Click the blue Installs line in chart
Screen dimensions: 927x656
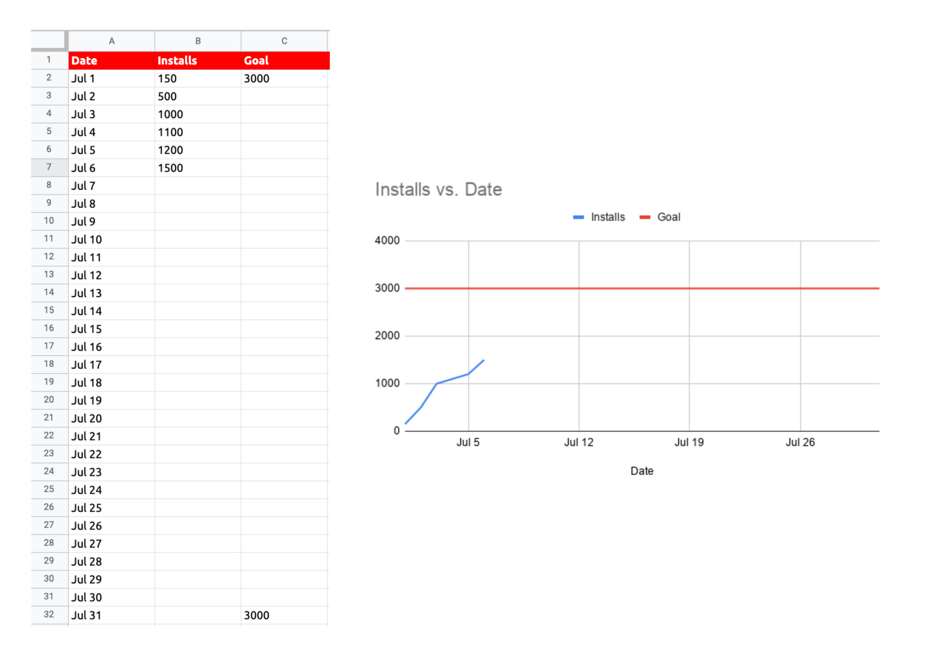pos(452,379)
